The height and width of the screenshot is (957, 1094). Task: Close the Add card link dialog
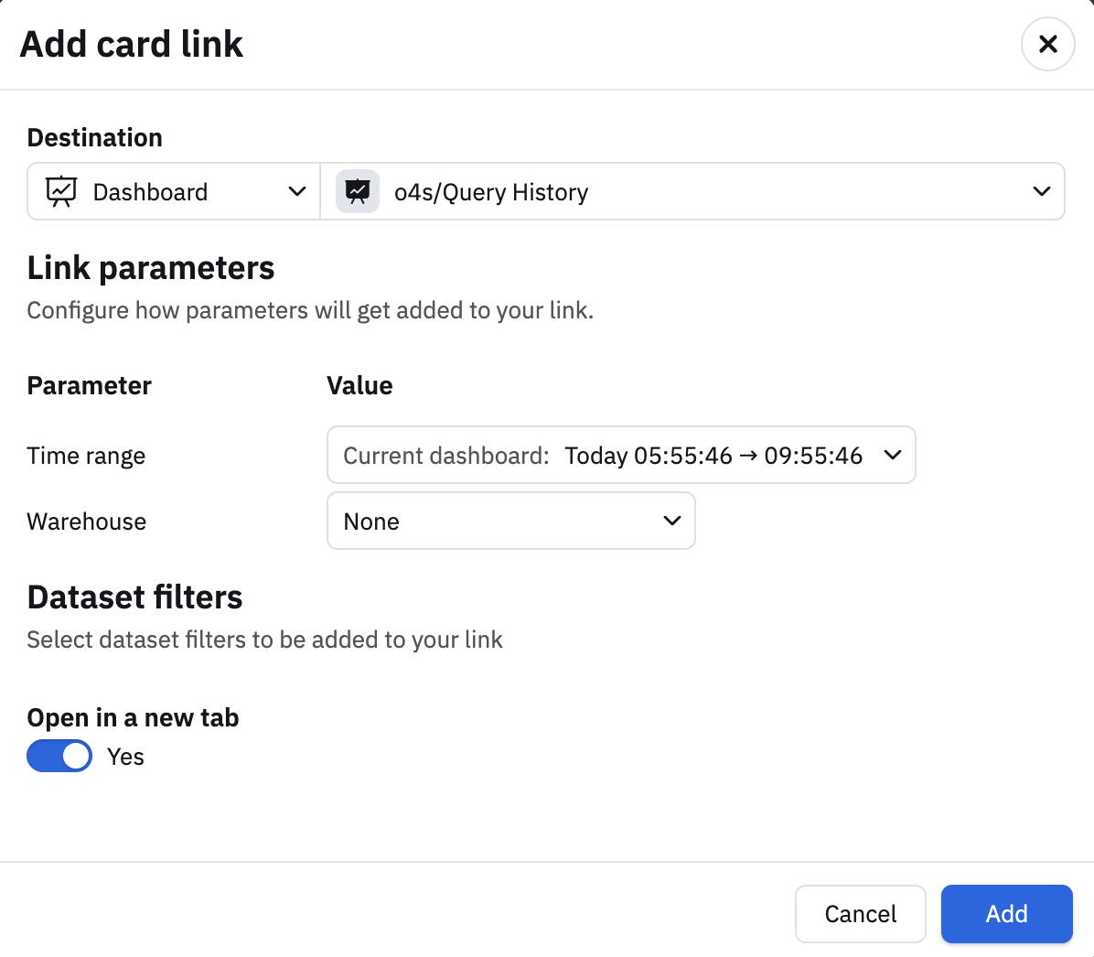[1047, 44]
